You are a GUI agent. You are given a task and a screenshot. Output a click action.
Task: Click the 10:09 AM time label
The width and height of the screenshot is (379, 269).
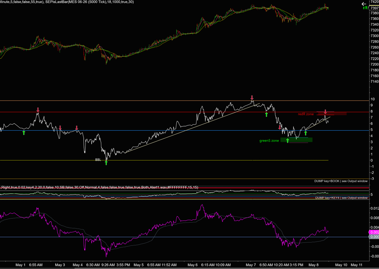223,264
